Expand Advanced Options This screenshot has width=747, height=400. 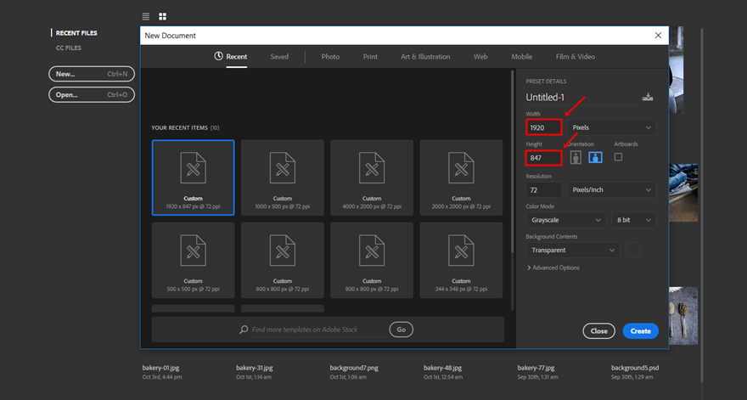pyautogui.click(x=553, y=268)
